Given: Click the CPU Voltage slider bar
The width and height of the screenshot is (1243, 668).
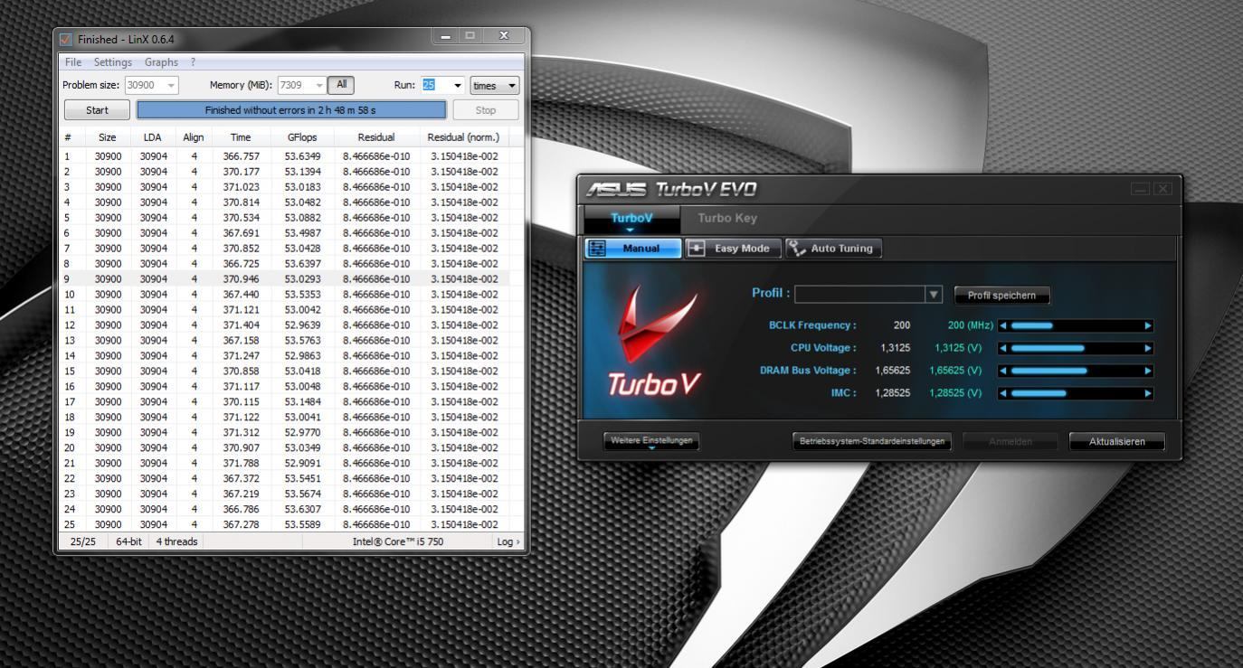Looking at the screenshot, I should point(1076,348).
